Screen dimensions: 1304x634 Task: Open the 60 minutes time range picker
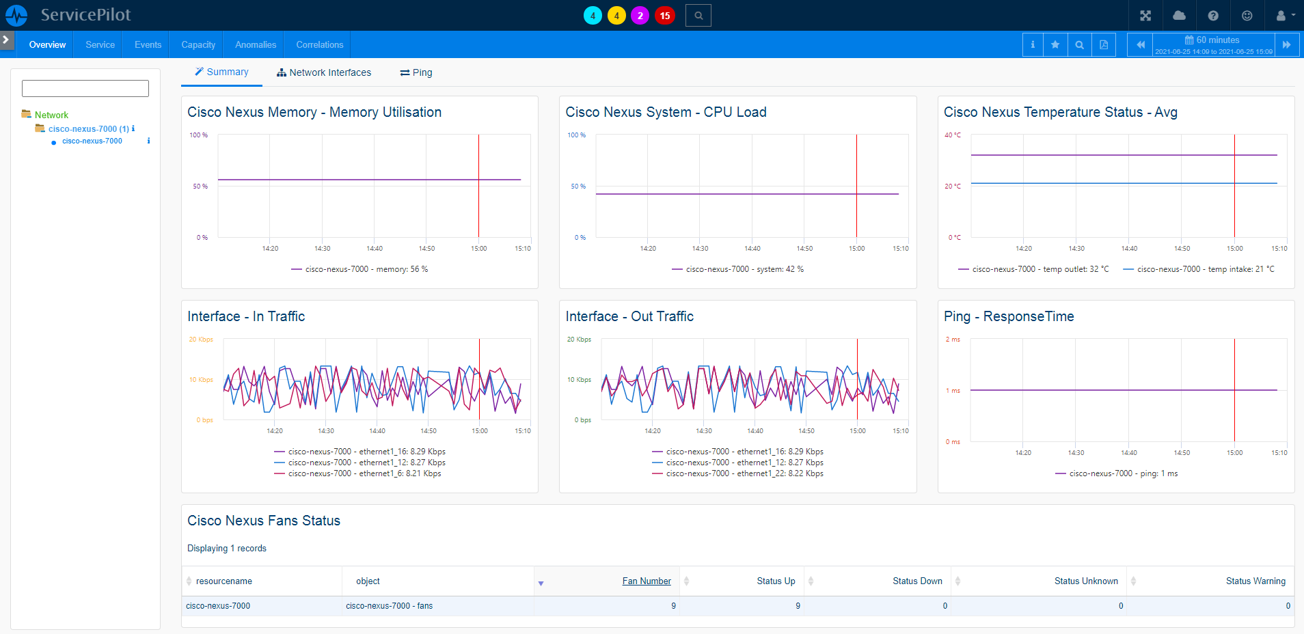click(1214, 45)
